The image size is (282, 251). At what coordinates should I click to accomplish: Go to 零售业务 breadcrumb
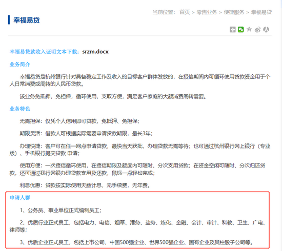pos(207,12)
